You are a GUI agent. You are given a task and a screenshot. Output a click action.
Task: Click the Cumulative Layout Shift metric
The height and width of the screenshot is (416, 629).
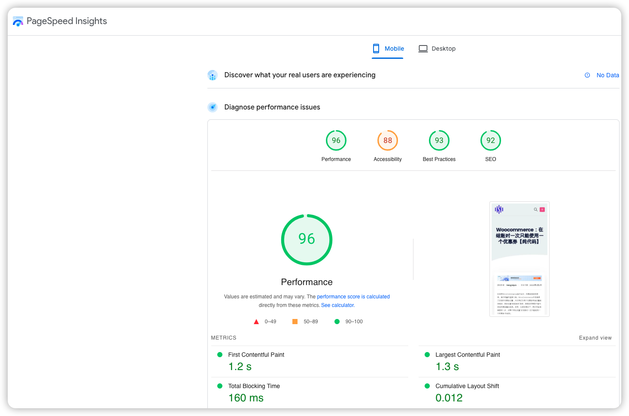coord(467,386)
